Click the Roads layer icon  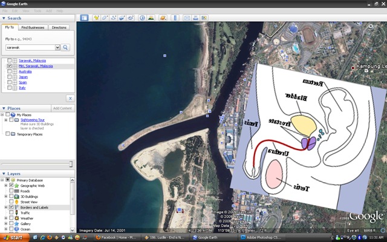[16, 191]
